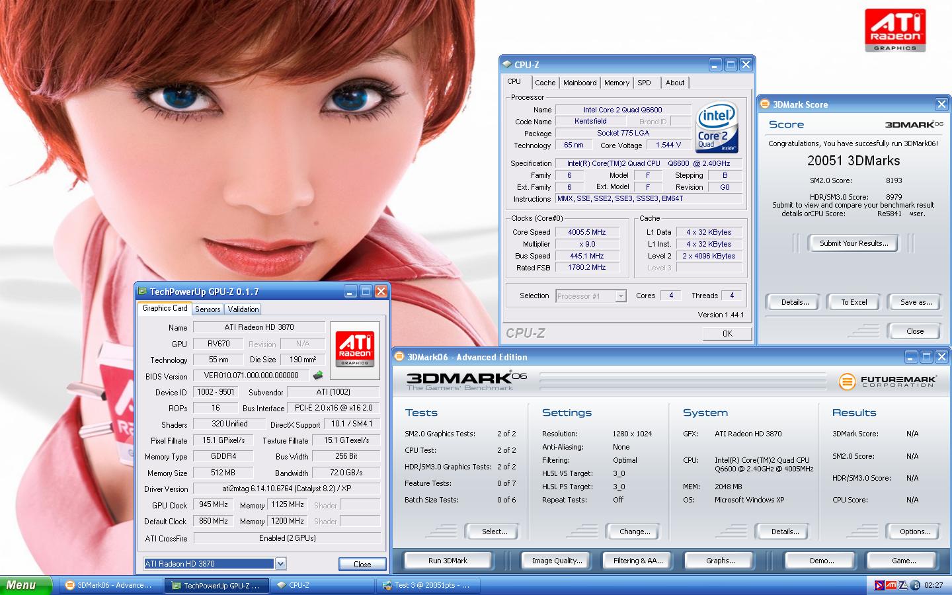Click the ATI Radeon Graphics desktop logo
Screen dimensions: 952x595
[895, 30]
